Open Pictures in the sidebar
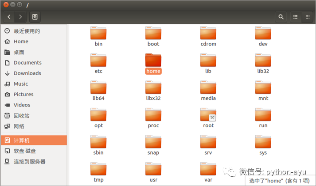Screen dimensions: 316x186 (34, 94)
